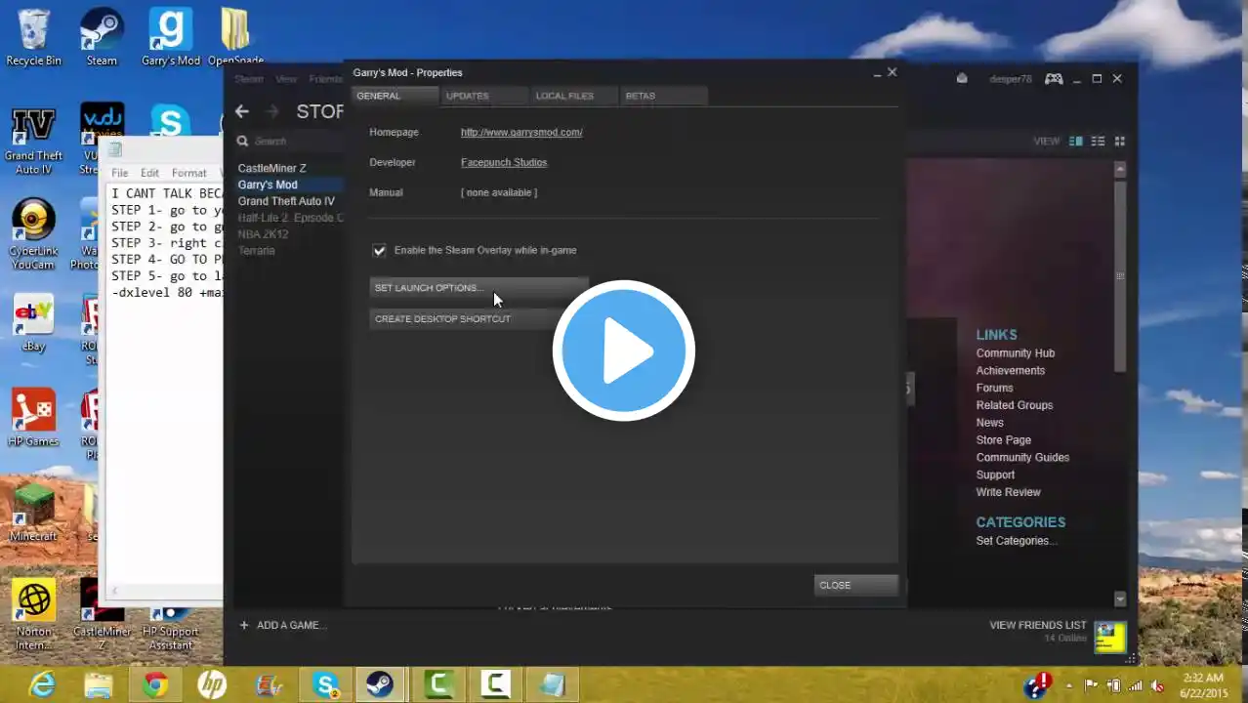Click Set Launch Options button
Image resolution: width=1248 pixels, height=703 pixels.
478,288
